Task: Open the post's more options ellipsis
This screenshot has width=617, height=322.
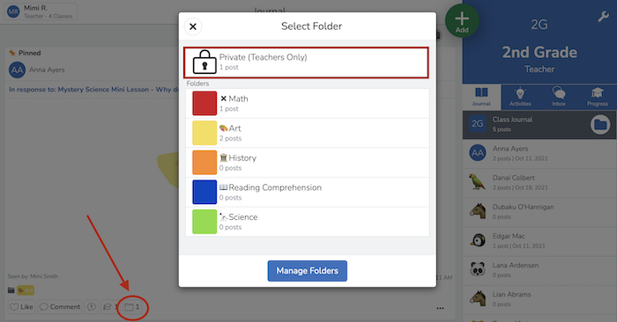Action: (440, 308)
